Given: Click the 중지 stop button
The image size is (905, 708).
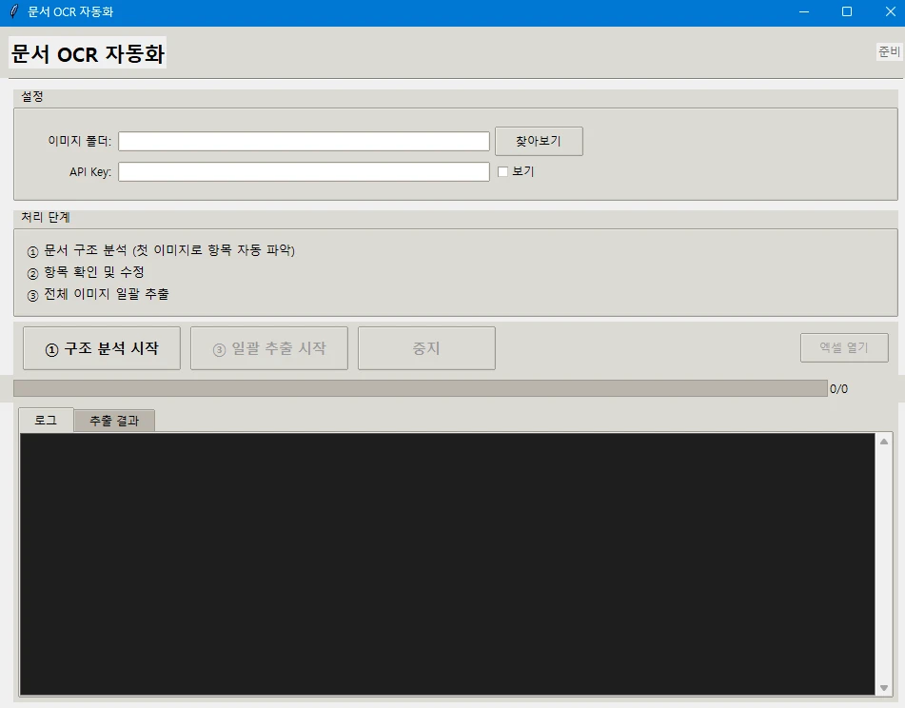Looking at the screenshot, I should click(426, 348).
